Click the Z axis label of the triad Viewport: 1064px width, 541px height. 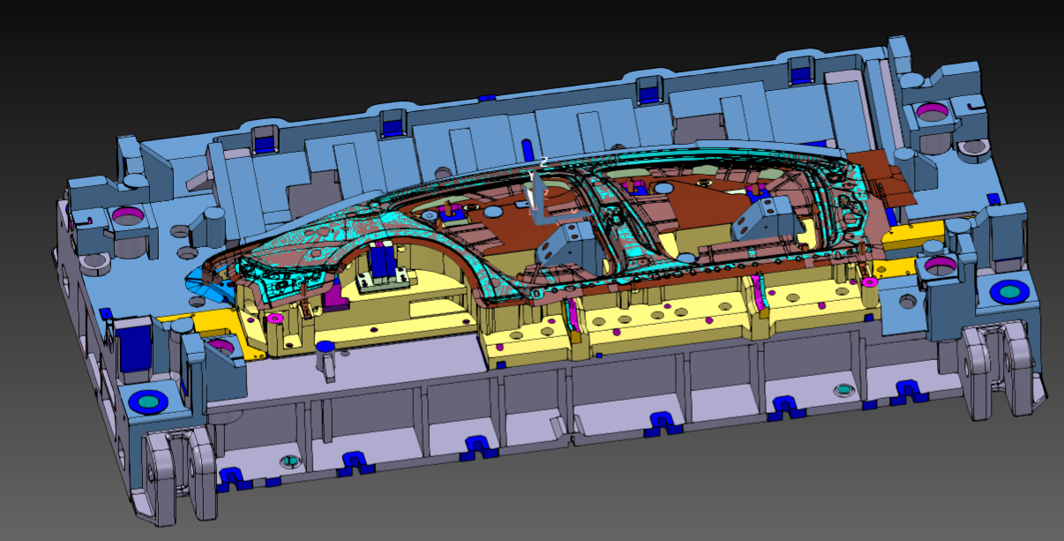click(x=544, y=162)
